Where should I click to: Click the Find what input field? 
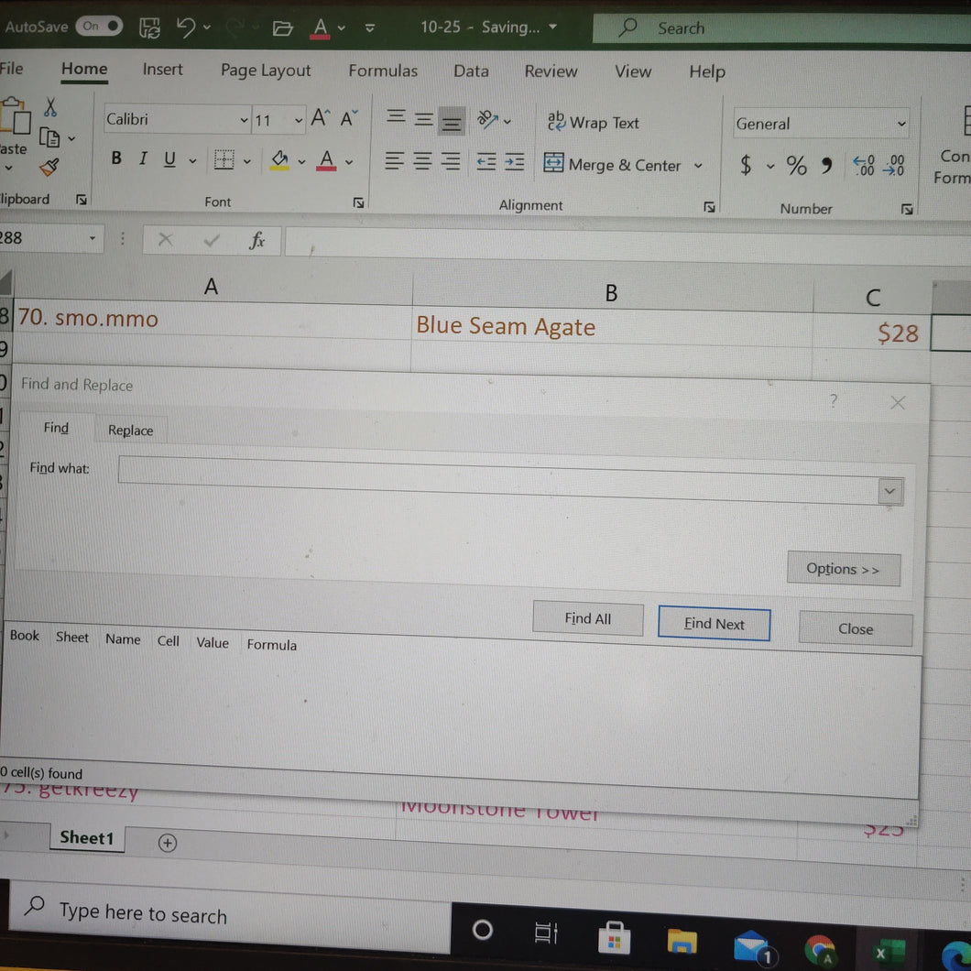click(497, 481)
